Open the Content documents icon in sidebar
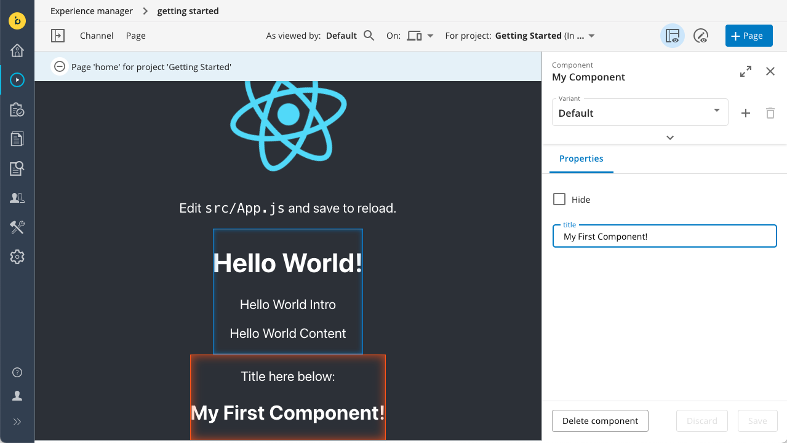Viewport: 787px width, 443px height. pos(17,139)
